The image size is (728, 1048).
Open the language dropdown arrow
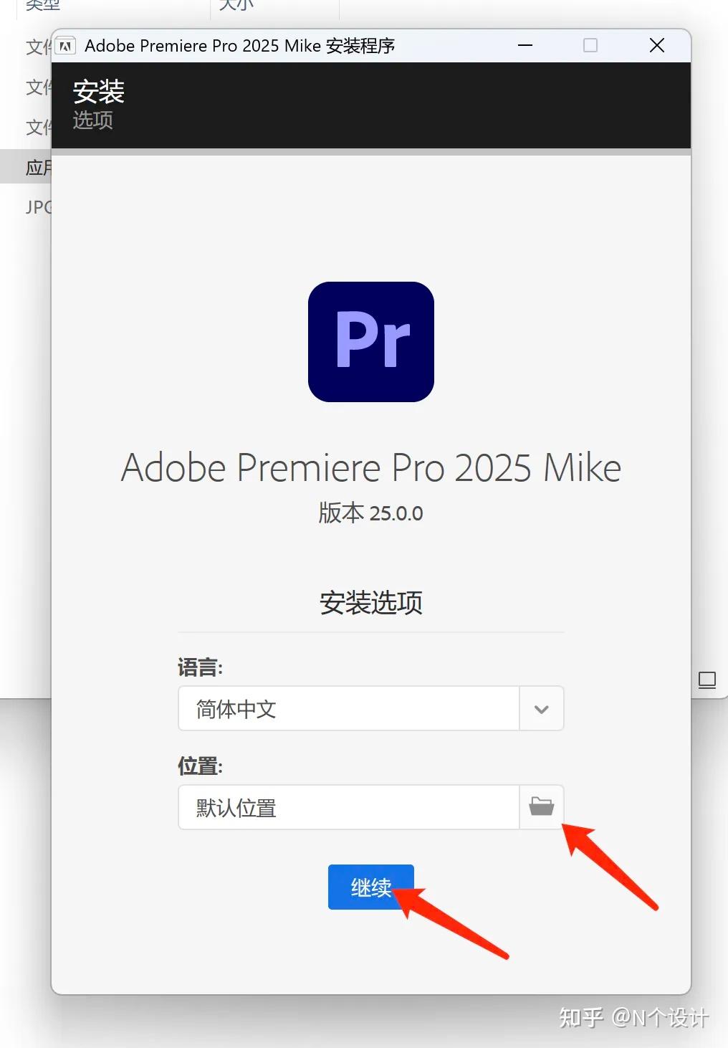[x=542, y=708]
